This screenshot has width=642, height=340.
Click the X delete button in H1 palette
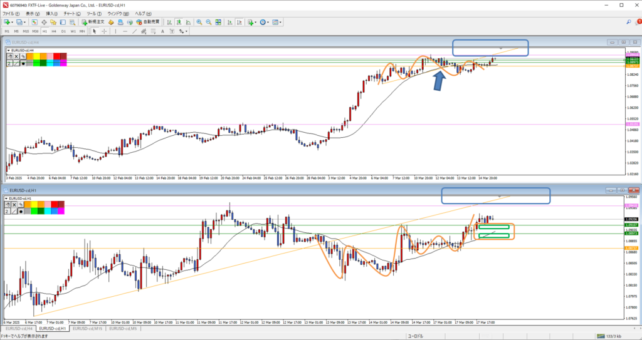pos(14,205)
